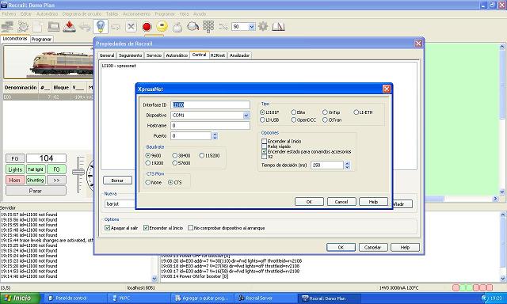Click the open book icon in toolbar

278,27
